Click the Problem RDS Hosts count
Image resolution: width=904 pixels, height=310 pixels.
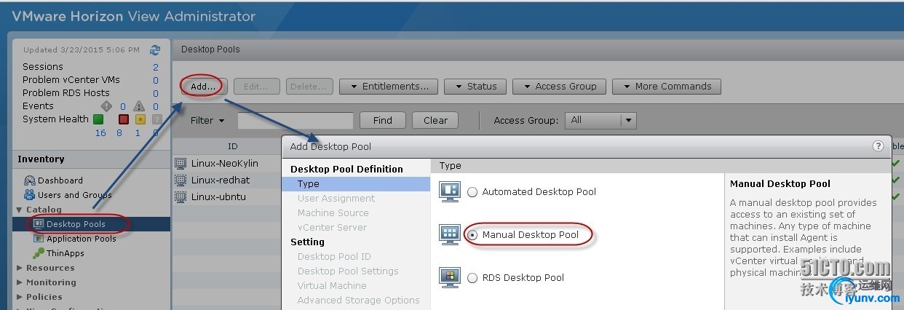[x=156, y=93]
